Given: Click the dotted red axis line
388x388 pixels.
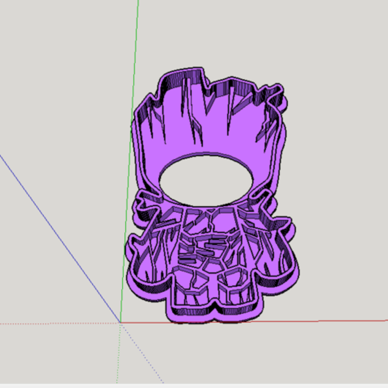Looking at the screenshot, I should [58, 321].
